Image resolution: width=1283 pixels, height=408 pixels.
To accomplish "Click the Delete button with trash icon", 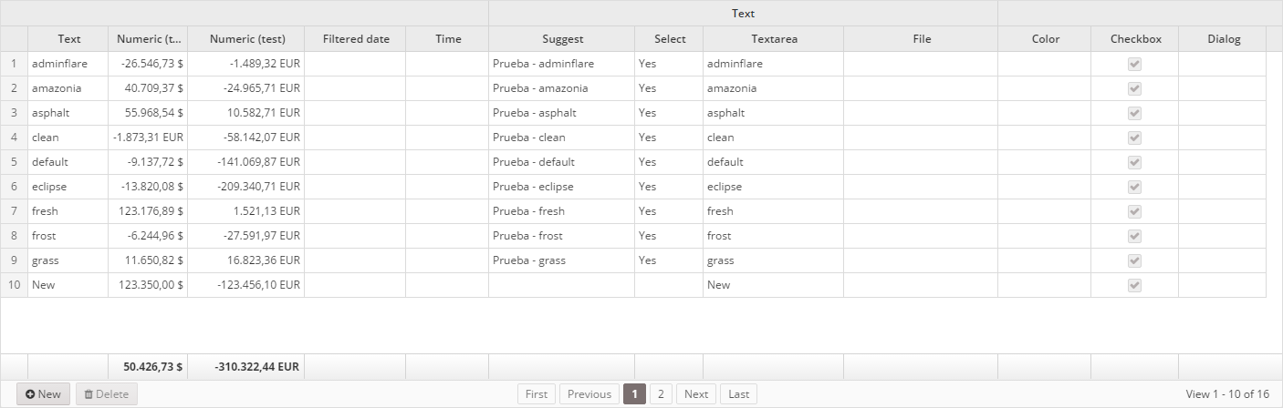I will (x=107, y=394).
